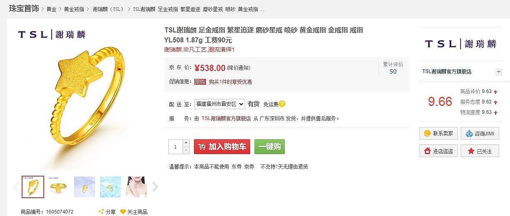The height and width of the screenshot is (216, 510).
Task: Click the quantity input field
Action: tap(176, 147)
